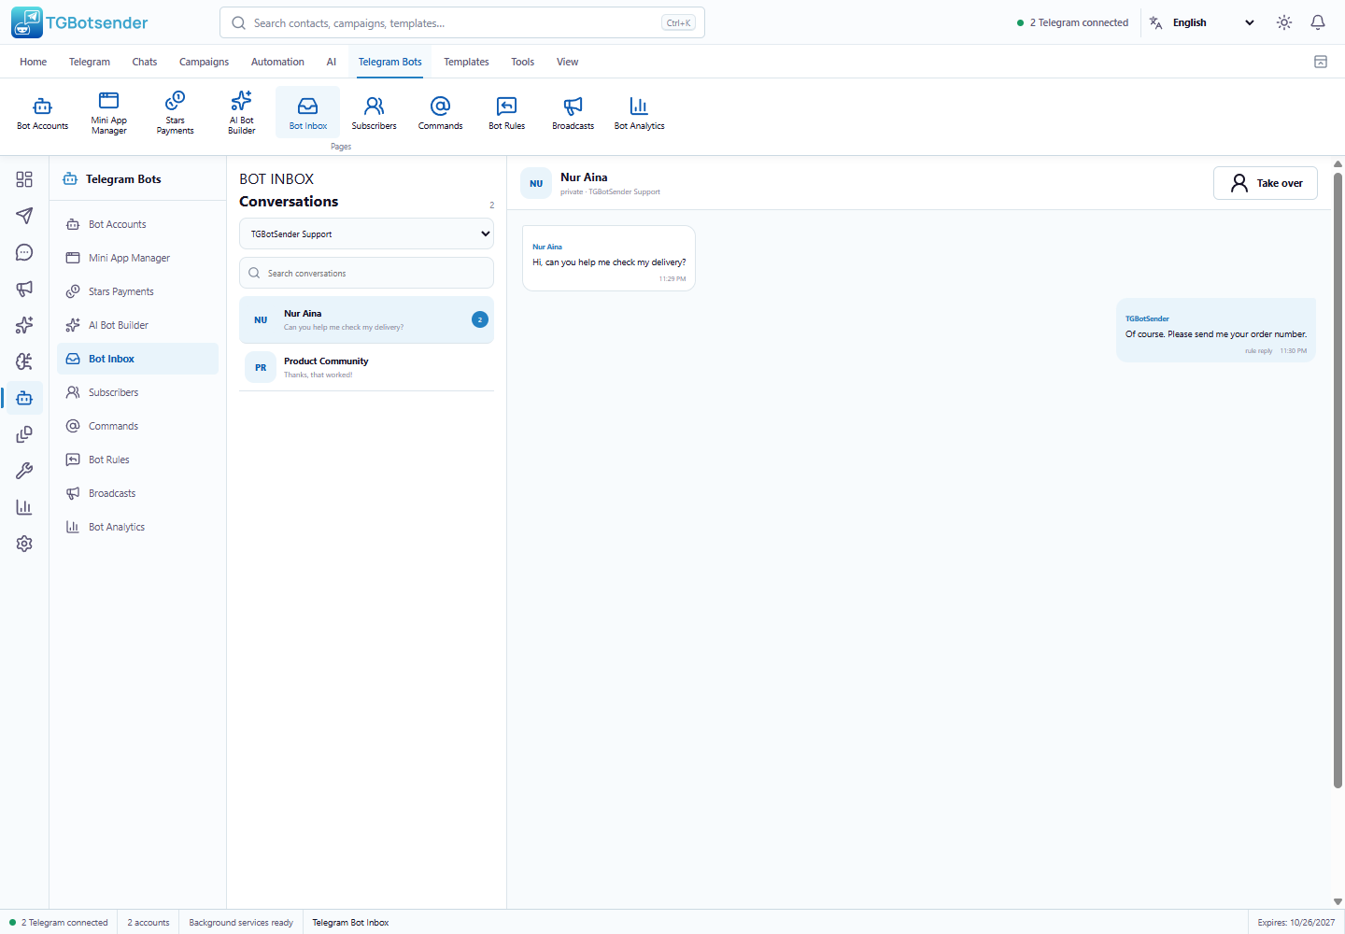Select Mini App Manager in sidebar
The width and height of the screenshot is (1345, 934).
pyautogui.click(x=137, y=258)
